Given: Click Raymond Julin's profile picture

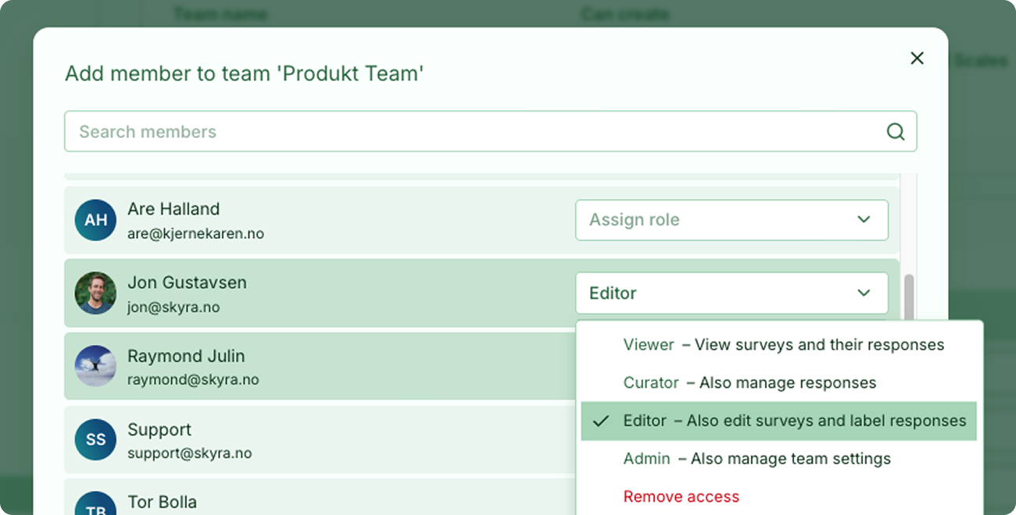Looking at the screenshot, I should (x=95, y=367).
